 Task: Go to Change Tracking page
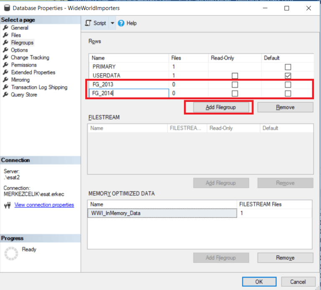(x=30, y=58)
